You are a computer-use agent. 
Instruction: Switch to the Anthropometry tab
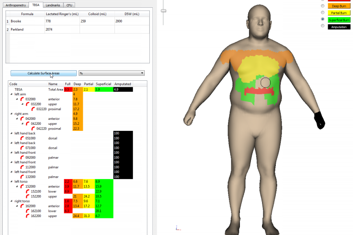point(15,5)
